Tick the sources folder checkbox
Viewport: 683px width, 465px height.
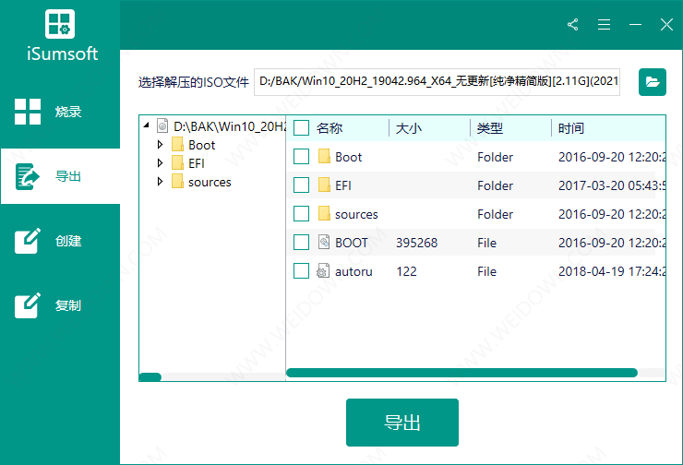301,214
